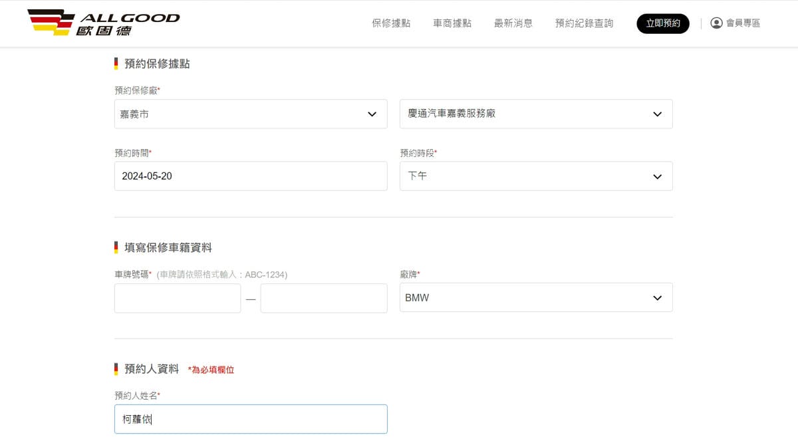The width and height of the screenshot is (798, 445).
Task: Click the second license plate input box
Action: [323, 298]
